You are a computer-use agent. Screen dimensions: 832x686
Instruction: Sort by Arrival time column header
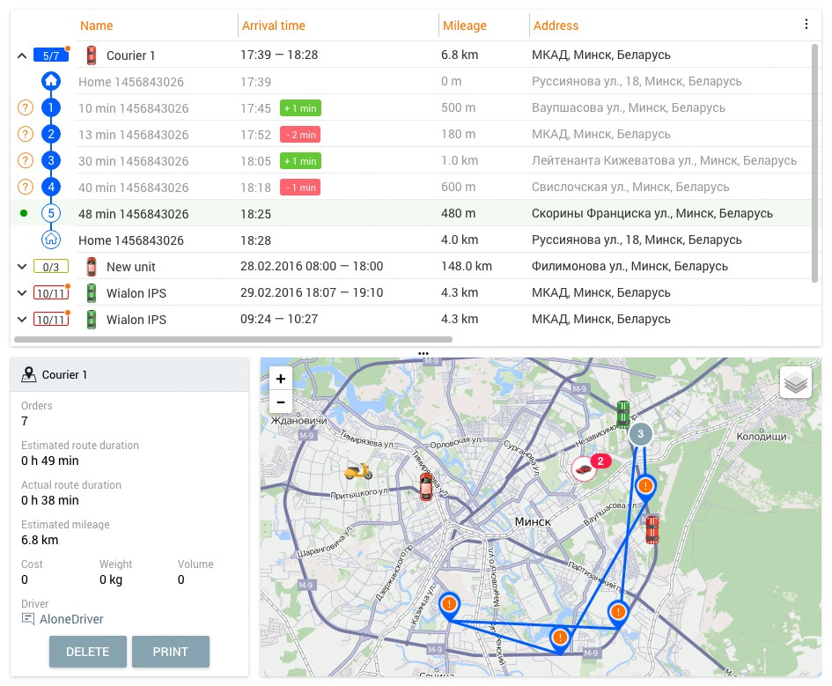point(273,26)
